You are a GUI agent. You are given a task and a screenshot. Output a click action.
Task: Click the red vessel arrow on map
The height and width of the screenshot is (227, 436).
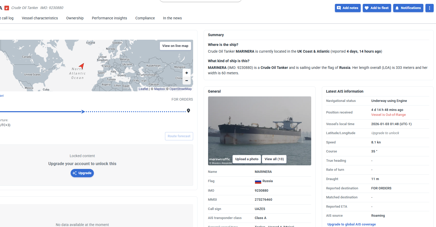pos(82,66)
